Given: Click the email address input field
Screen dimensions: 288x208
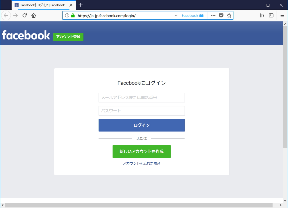Looking at the screenshot, I should pos(141,98).
